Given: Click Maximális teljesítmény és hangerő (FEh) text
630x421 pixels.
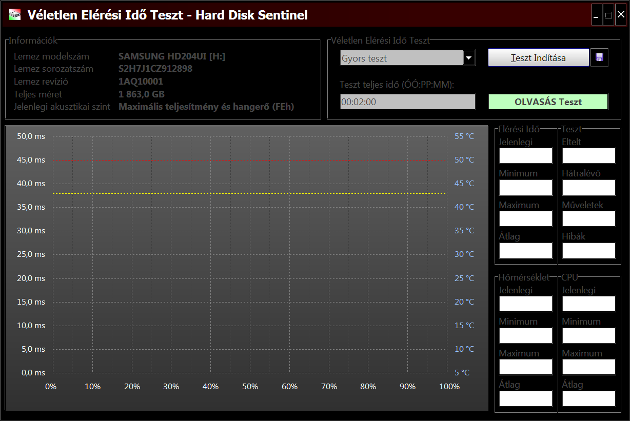Looking at the screenshot, I should point(206,107).
